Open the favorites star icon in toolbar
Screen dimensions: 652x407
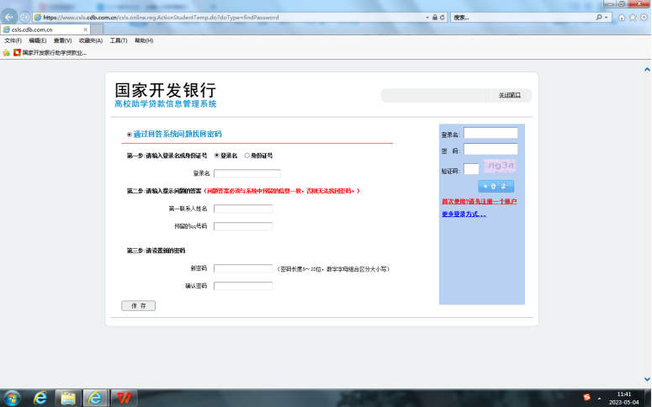click(632, 17)
